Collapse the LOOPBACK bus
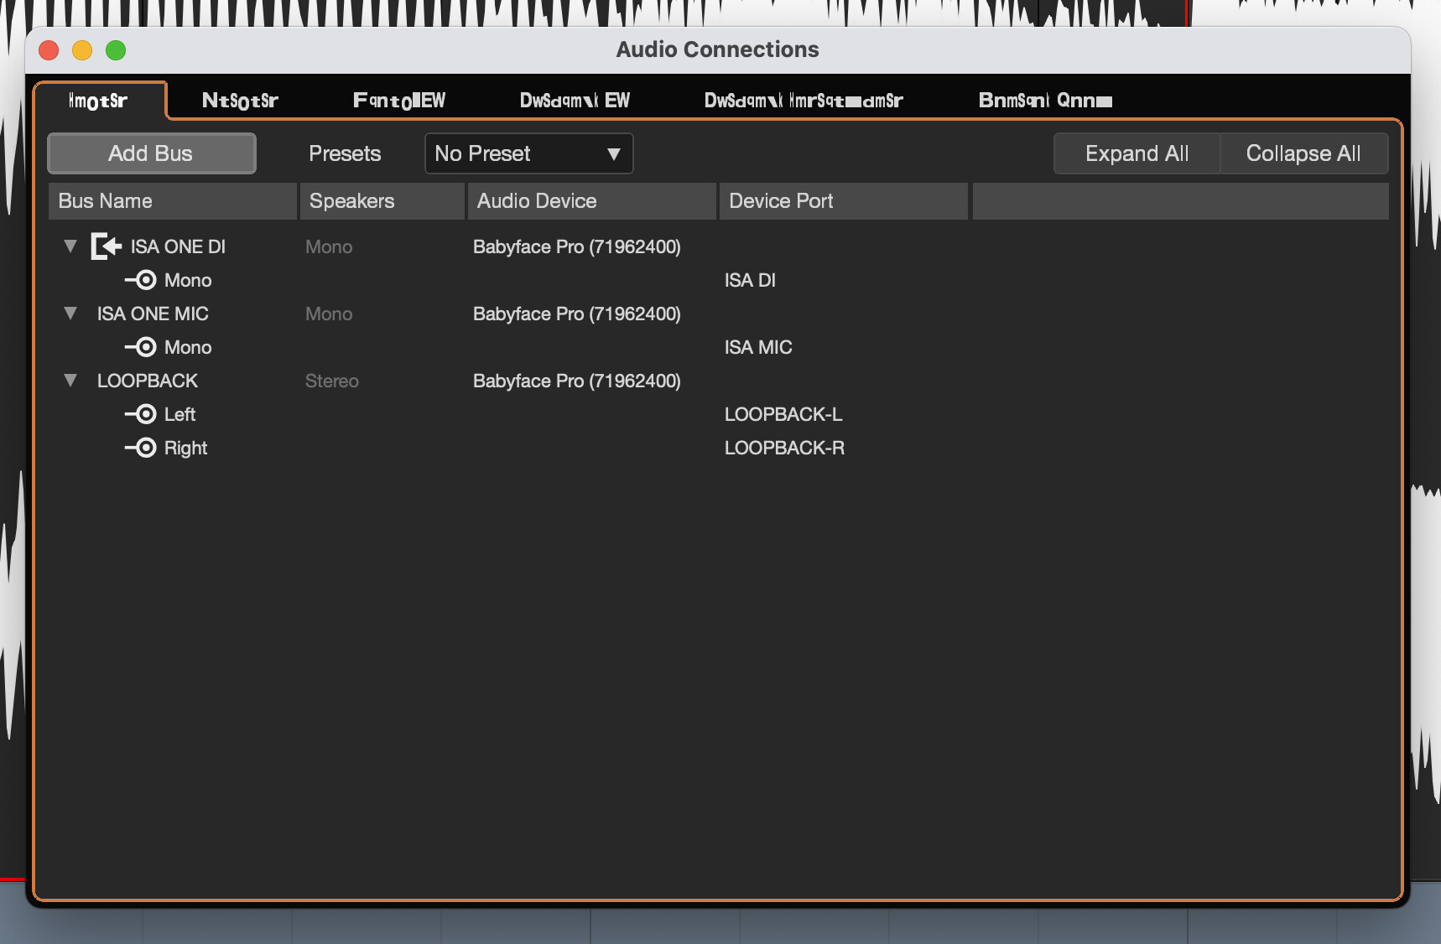 coord(70,381)
